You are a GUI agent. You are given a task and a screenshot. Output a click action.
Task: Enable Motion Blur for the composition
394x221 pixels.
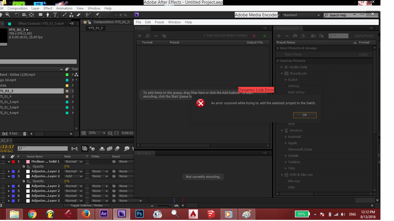point(117,148)
